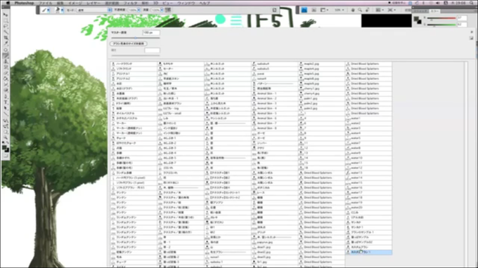This screenshot has height=268, width=478.
Task: Click the use sample size button
Action: [x=129, y=43]
